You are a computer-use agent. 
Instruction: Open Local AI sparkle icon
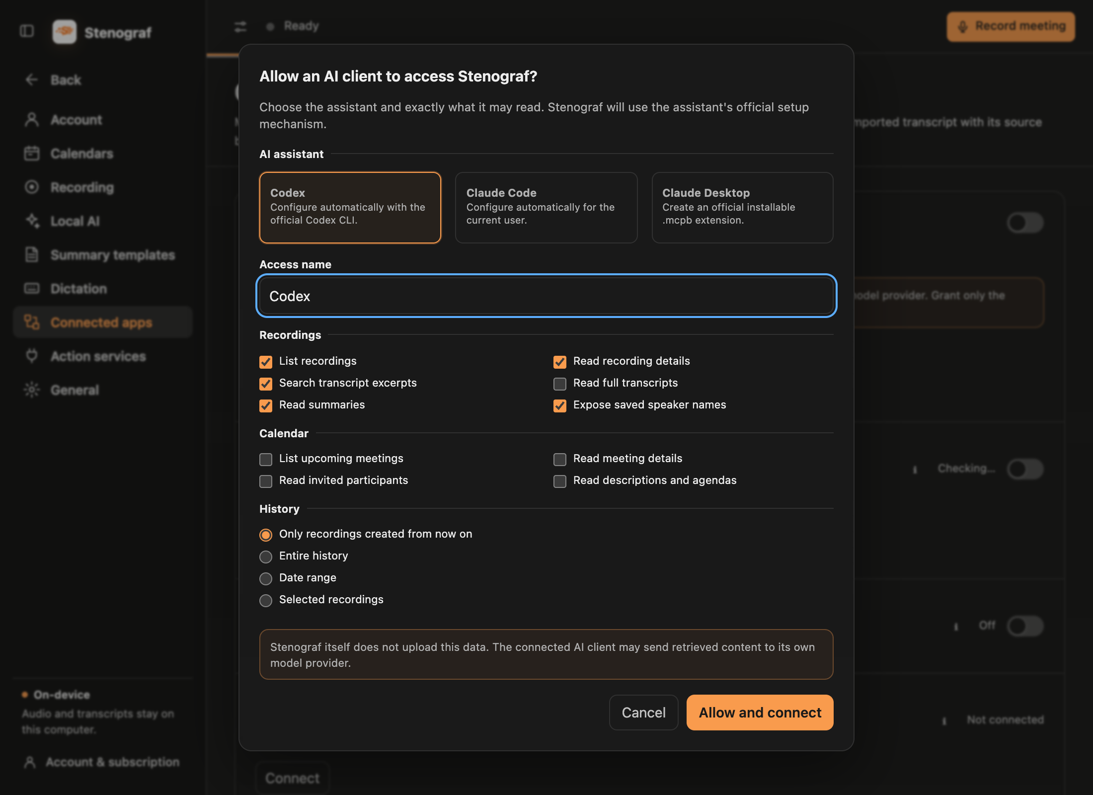[33, 221]
